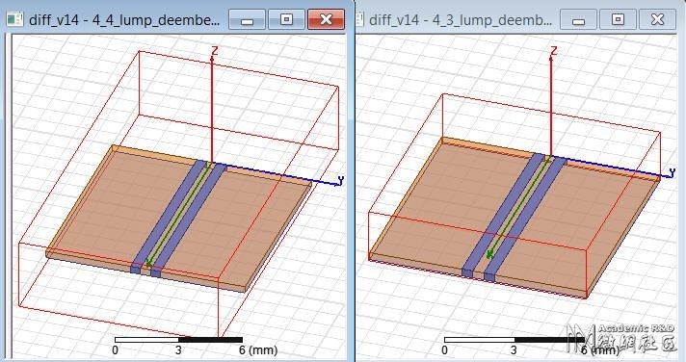This screenshot has width=686, height=362.
Task: Click the scale bar in left view
Action: point(178,340)
